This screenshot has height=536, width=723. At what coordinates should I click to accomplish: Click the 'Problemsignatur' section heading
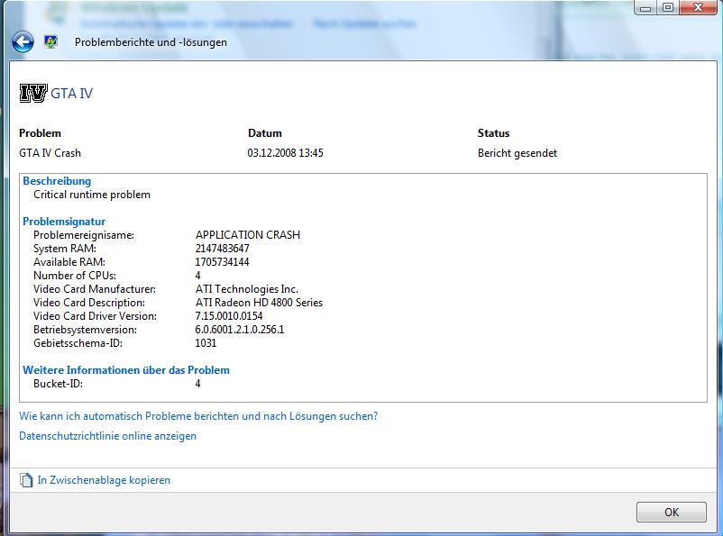pos(64,222)
